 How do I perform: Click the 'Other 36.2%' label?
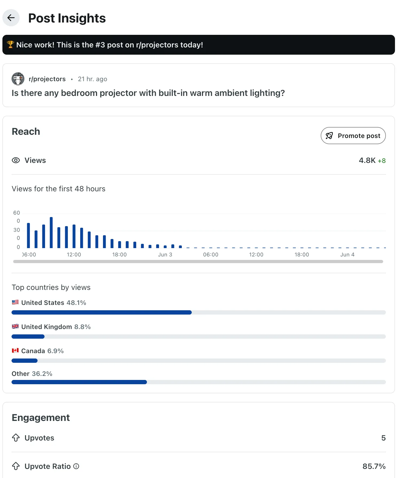tap(32, 374)
